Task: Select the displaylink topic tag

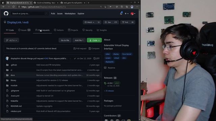Action: click(109, 62)
